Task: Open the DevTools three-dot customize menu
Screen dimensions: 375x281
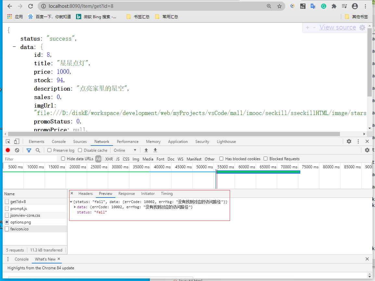Action: click(358, 141)
